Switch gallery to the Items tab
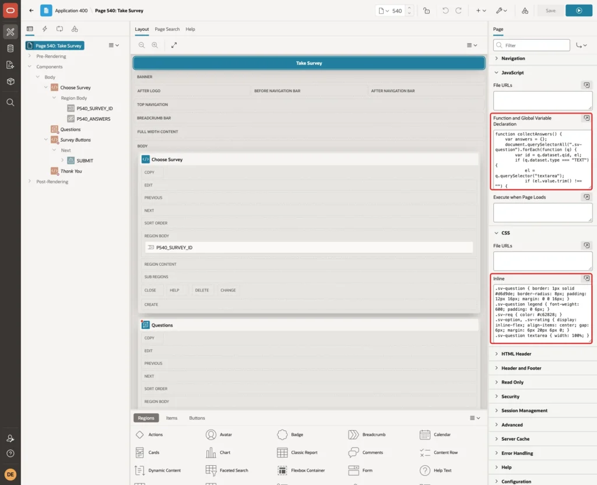This screenshot has width=597, height=485. coord(172,418)
